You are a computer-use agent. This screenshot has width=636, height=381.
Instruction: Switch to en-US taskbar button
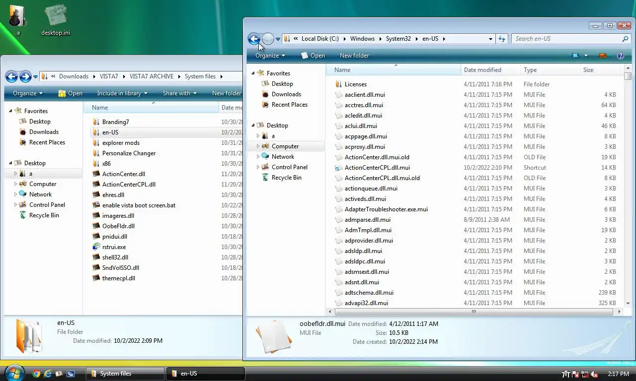coord(205,374)
